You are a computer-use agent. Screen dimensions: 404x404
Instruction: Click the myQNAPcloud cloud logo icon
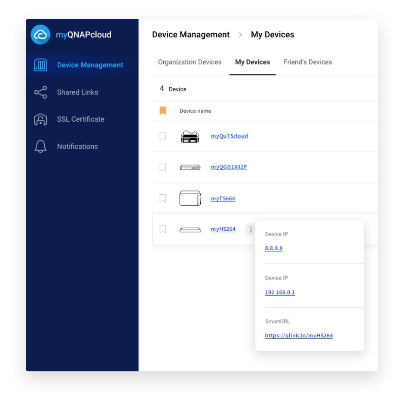tap(40, 35)
